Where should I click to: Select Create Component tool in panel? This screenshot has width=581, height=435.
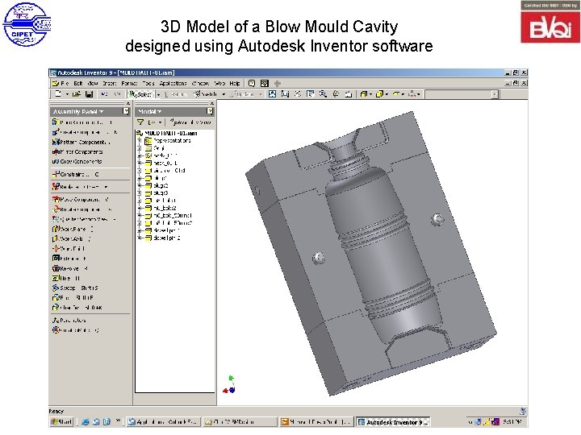coord(85,132)
